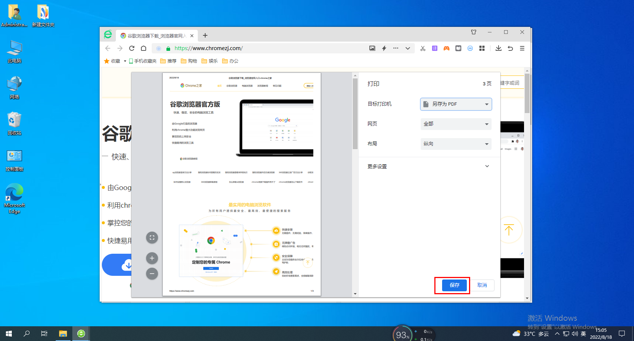Open Task View on taskbar
Viewport: 634px width, 341px height.
pyautogui.click(x=44, y=334)
